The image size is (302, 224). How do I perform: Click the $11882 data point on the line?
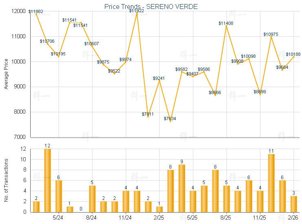[36, 14]
